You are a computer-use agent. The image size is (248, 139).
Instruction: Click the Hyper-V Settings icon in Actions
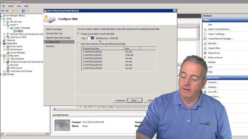coord(205,34)
